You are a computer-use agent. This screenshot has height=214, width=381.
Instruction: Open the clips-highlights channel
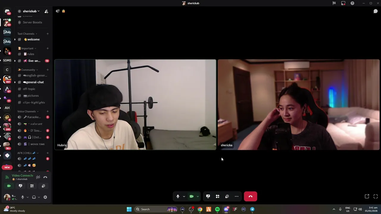[x=33, y=103]
